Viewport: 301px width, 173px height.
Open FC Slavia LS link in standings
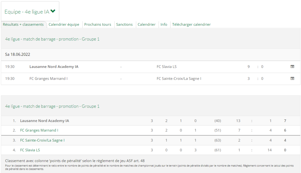(x=30, y=150)
